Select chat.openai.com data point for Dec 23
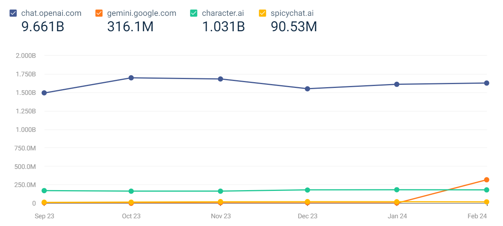 click(307, 89)
